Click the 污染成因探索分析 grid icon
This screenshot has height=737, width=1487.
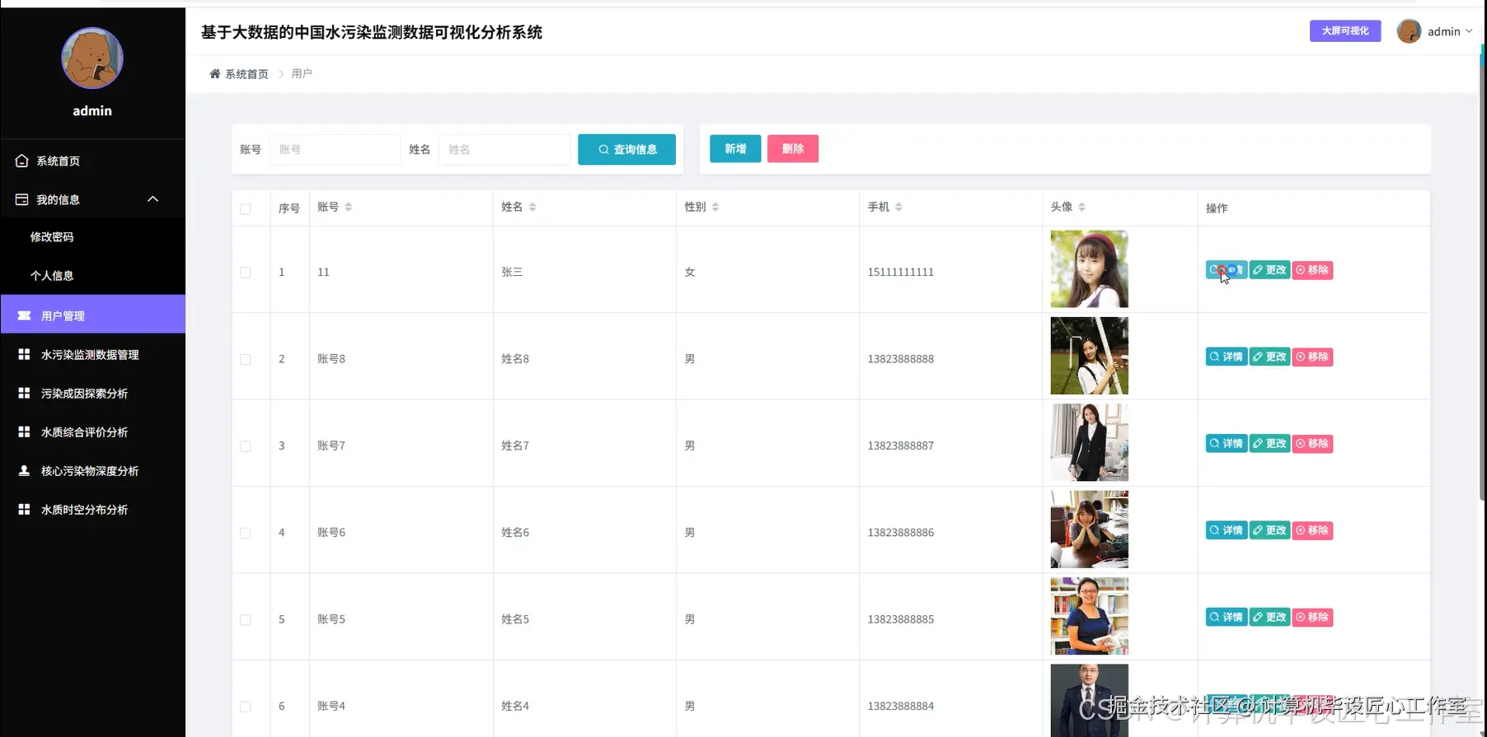(24, 393)
